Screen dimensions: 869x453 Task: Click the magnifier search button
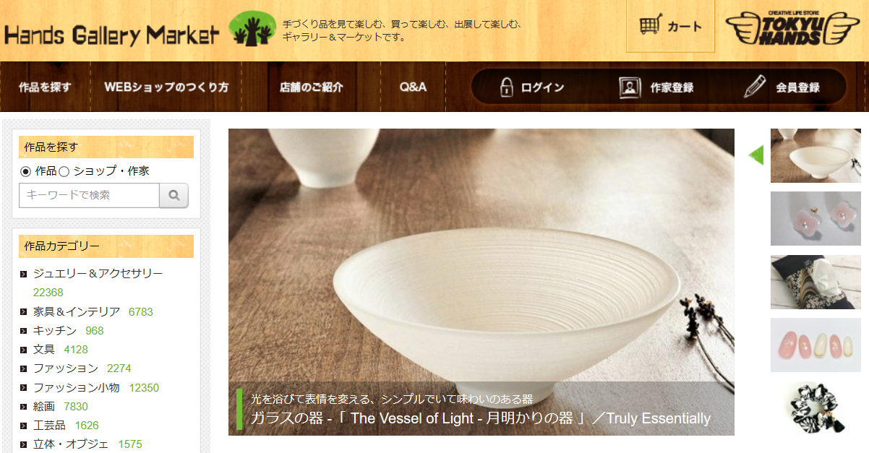pyautogui.click(x=174, y=195)
